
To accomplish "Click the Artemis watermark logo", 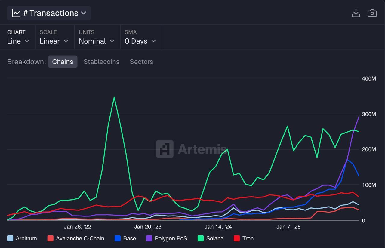I will pos(165,149).
